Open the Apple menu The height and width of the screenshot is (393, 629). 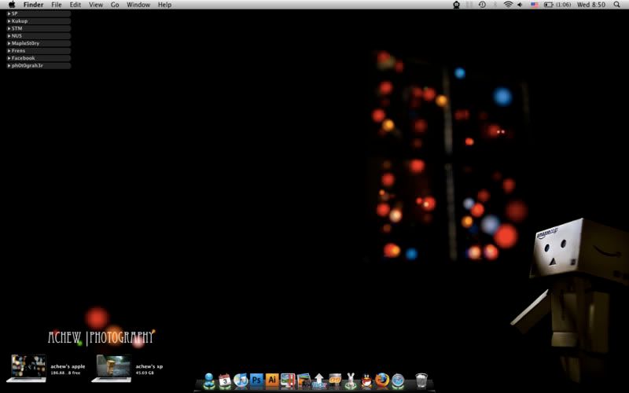tap(11, 5)
